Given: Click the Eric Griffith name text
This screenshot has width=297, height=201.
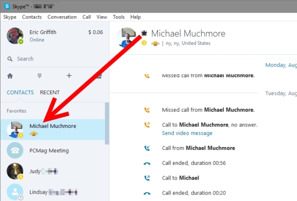Looking at the screenshot, I should [x=43, y=32].
